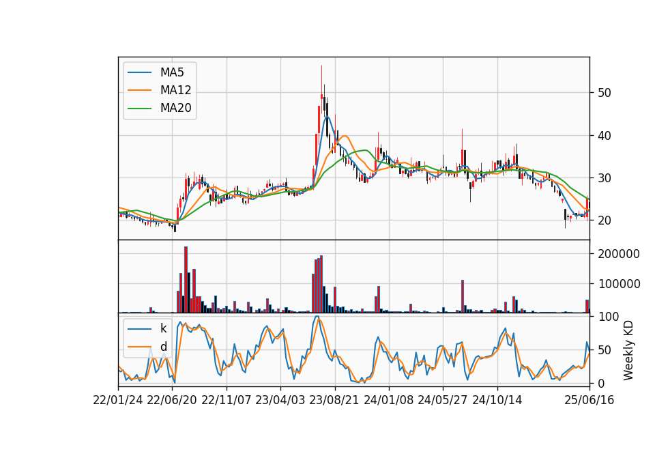655x471 pixels.
Task: Click the blue MA5 legend line sample
Action: coord(139,73)
